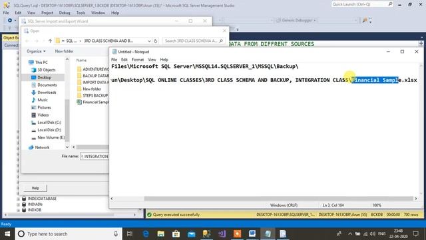This screenshot has width=426, height=240.
Task: Select Desktop in navigation pane
Action: click(41, 77)
